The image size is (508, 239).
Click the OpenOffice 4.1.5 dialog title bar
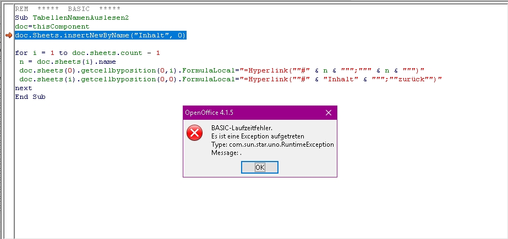(248, 113)
